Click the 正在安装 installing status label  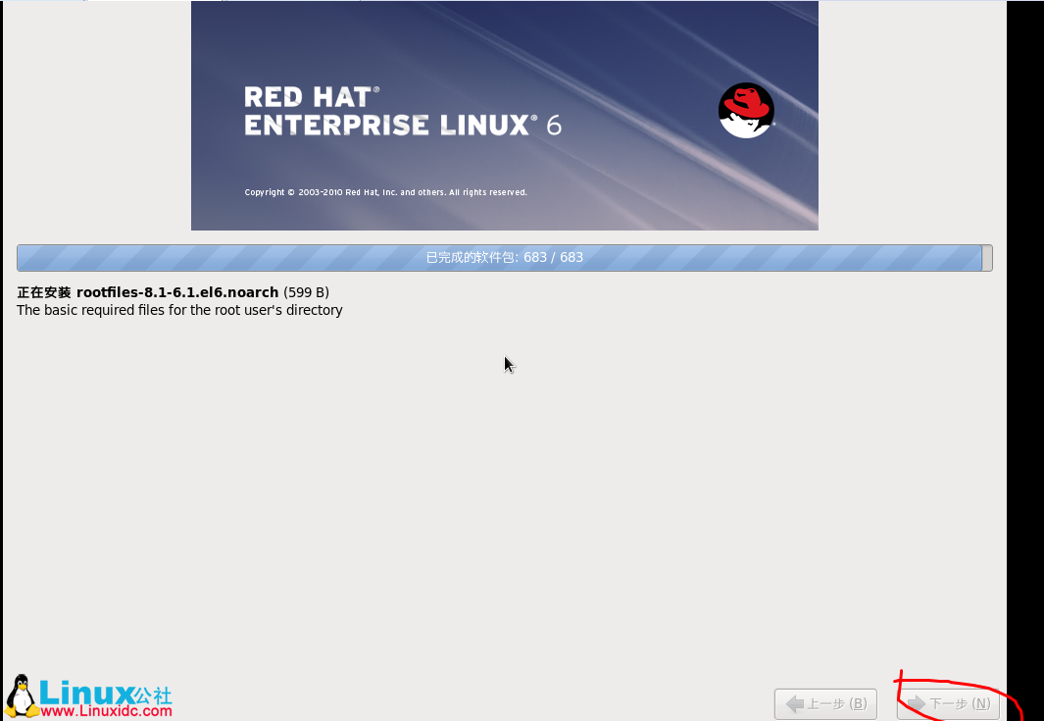tap(43, 292)
